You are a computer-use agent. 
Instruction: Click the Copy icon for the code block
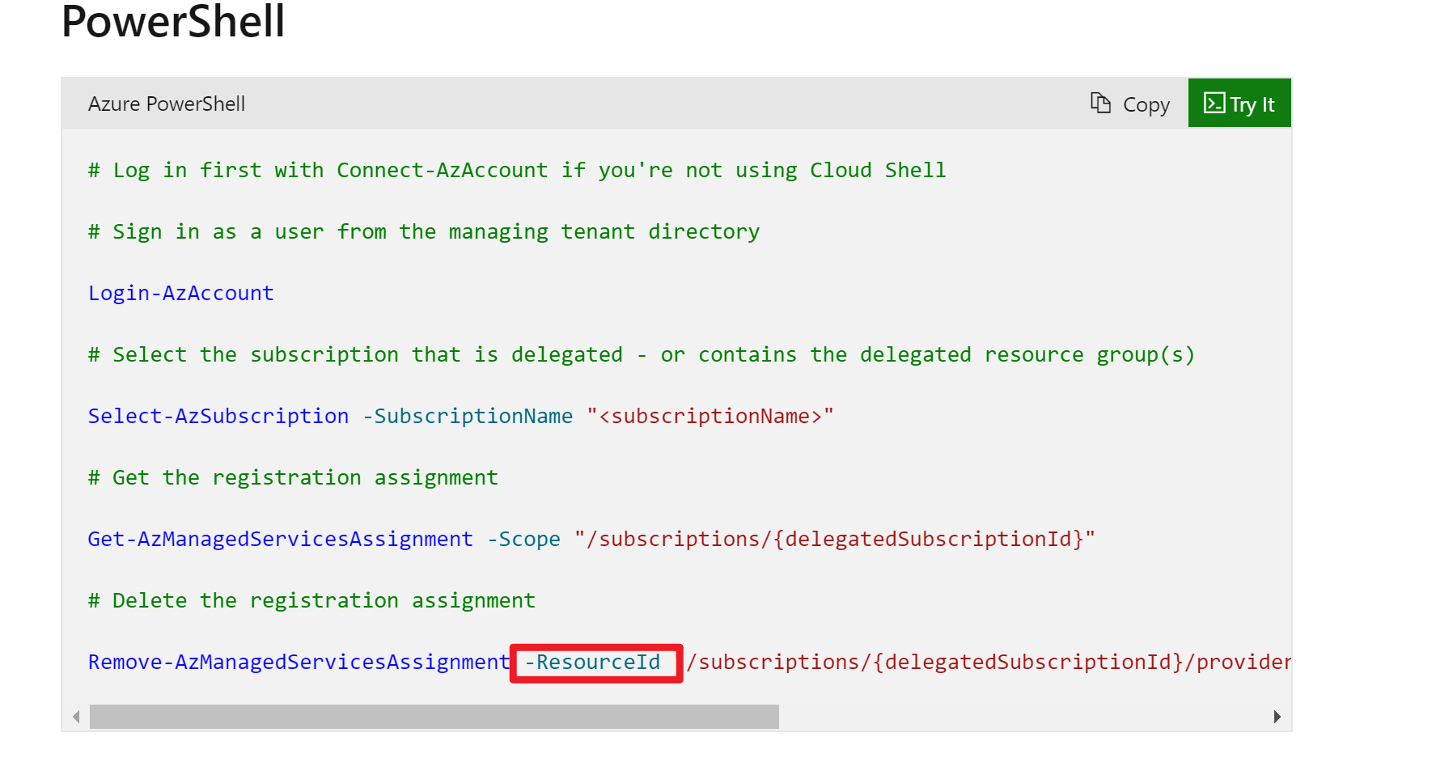(x=1100, y=104)
